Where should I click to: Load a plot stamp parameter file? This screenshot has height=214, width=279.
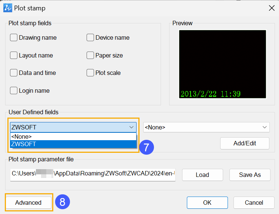[x=202, y=175]
